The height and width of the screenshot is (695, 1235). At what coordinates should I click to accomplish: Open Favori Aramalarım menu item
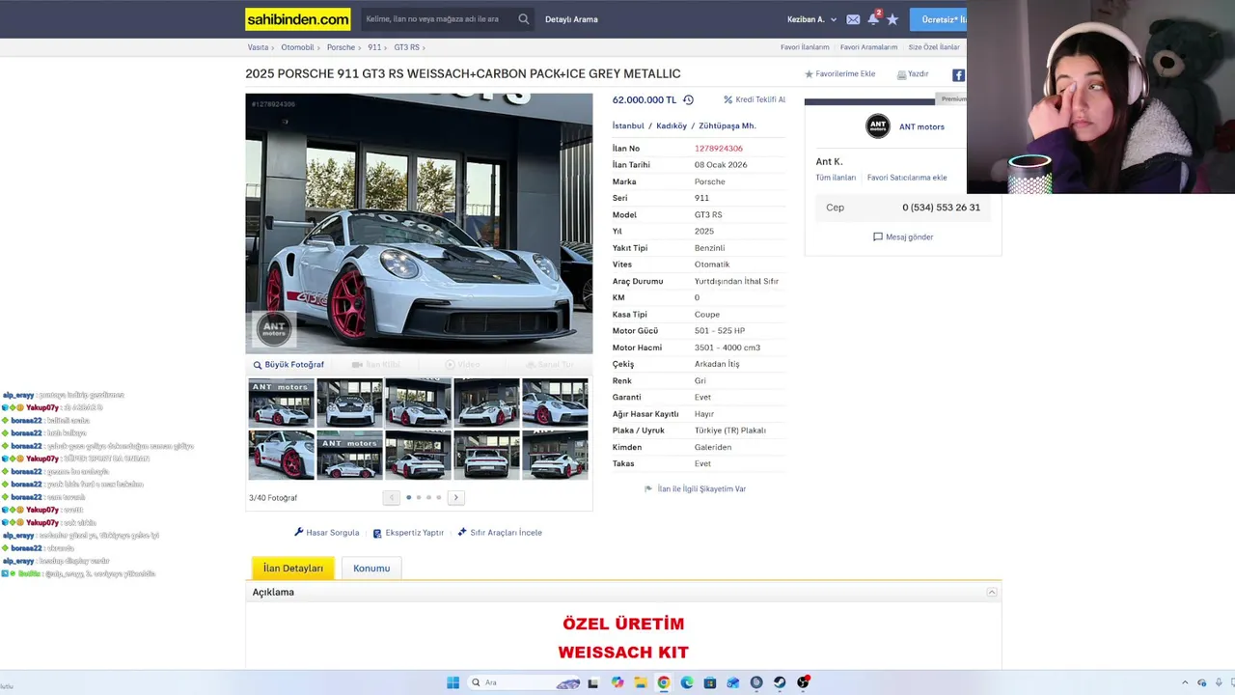click(868, 47)
